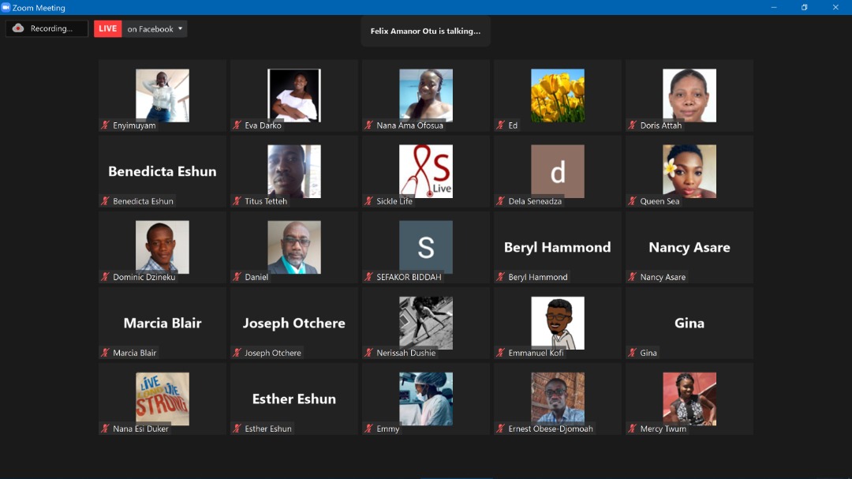
Task: Select Daniel's profile photo
Action: pos(294,247)
